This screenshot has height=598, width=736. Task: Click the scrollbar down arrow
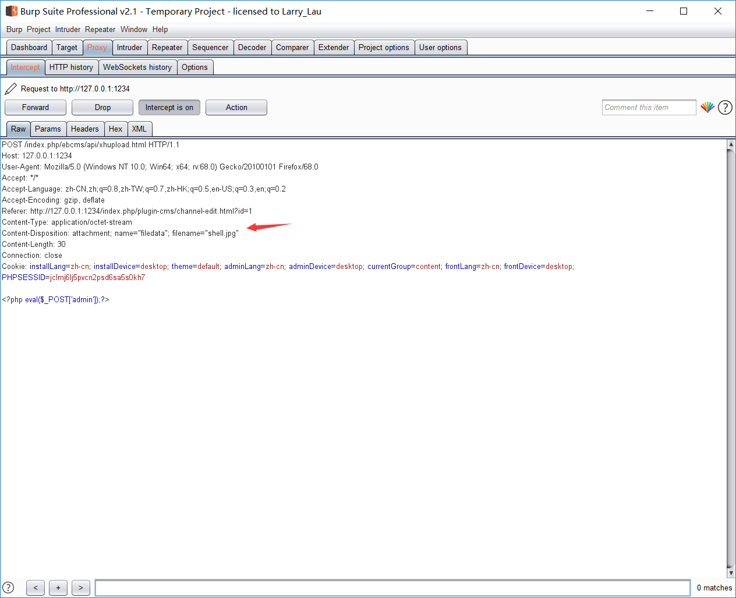(x=731, y=574)
